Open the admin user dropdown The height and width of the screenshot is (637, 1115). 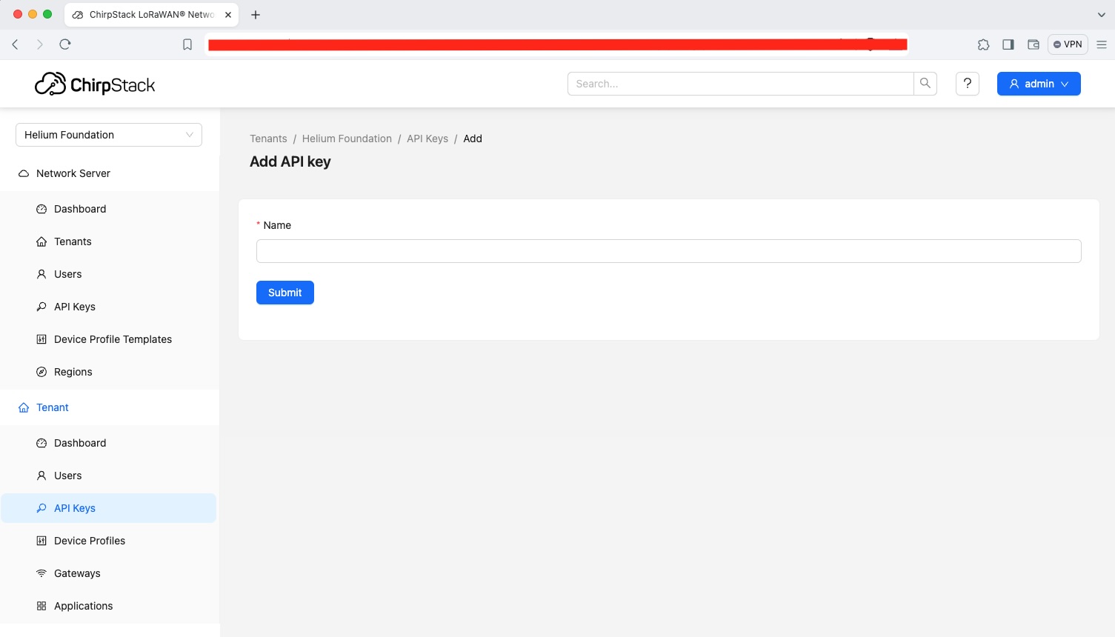click(x=1038, y=84)
